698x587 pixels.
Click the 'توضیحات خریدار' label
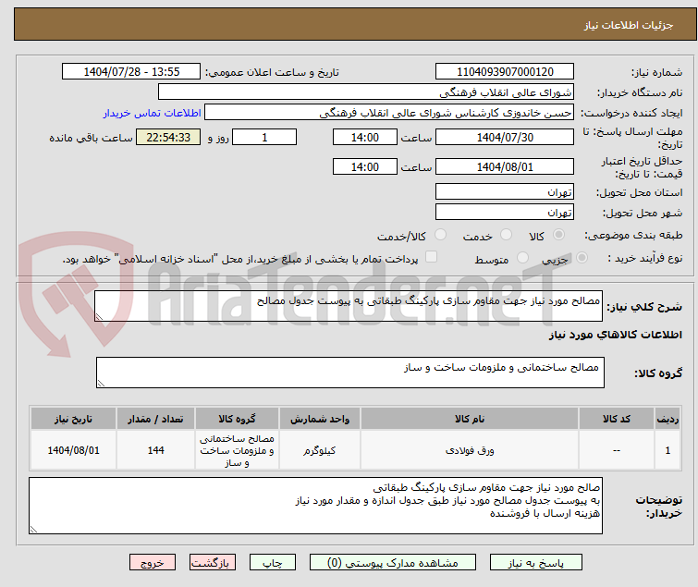659,507
